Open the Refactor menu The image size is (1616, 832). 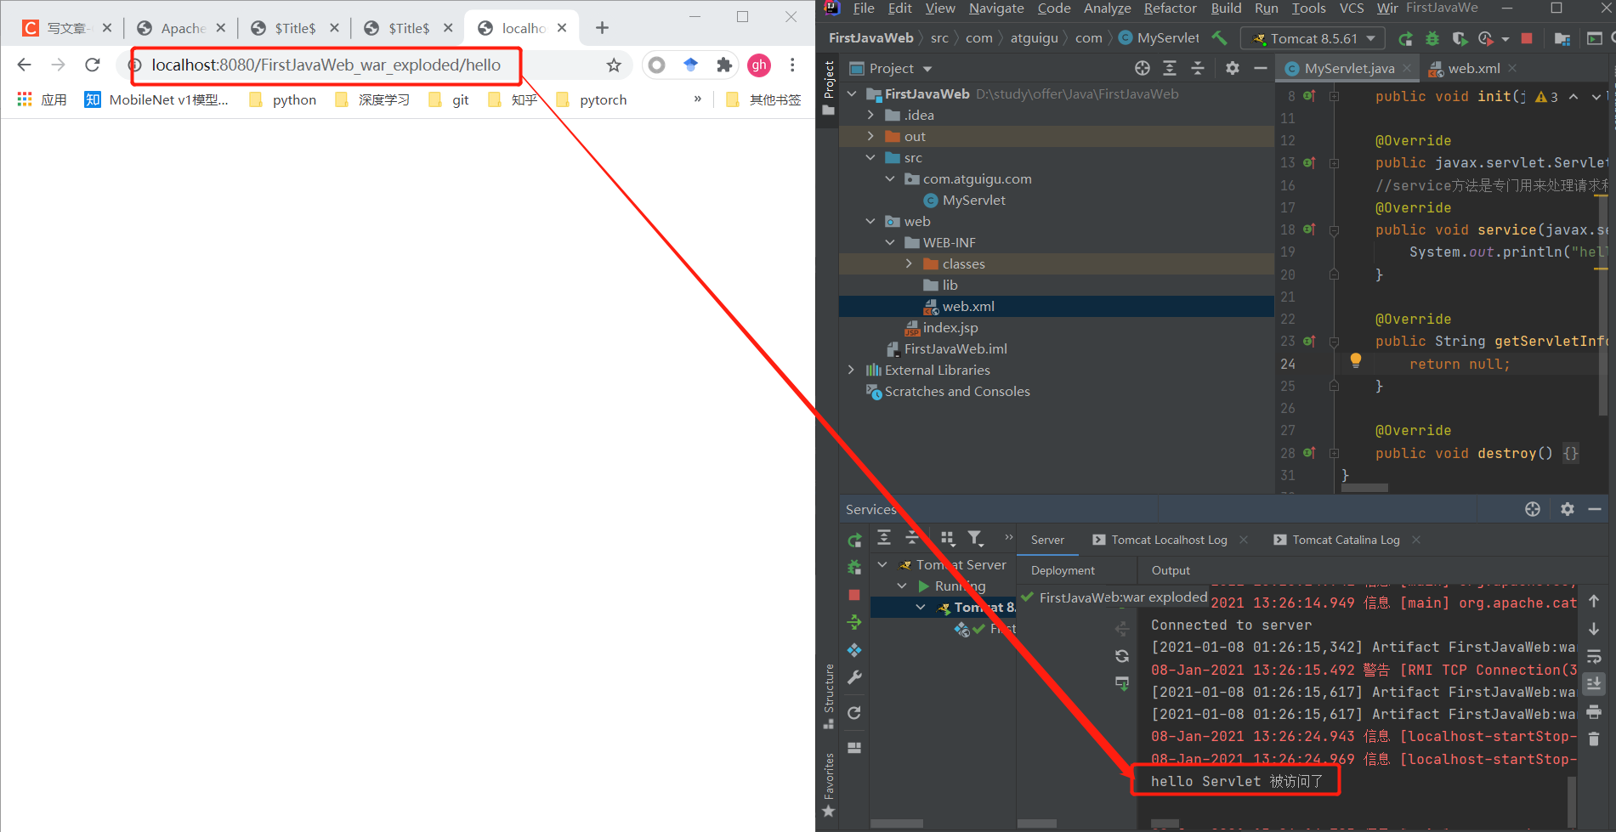[1170, 8]
